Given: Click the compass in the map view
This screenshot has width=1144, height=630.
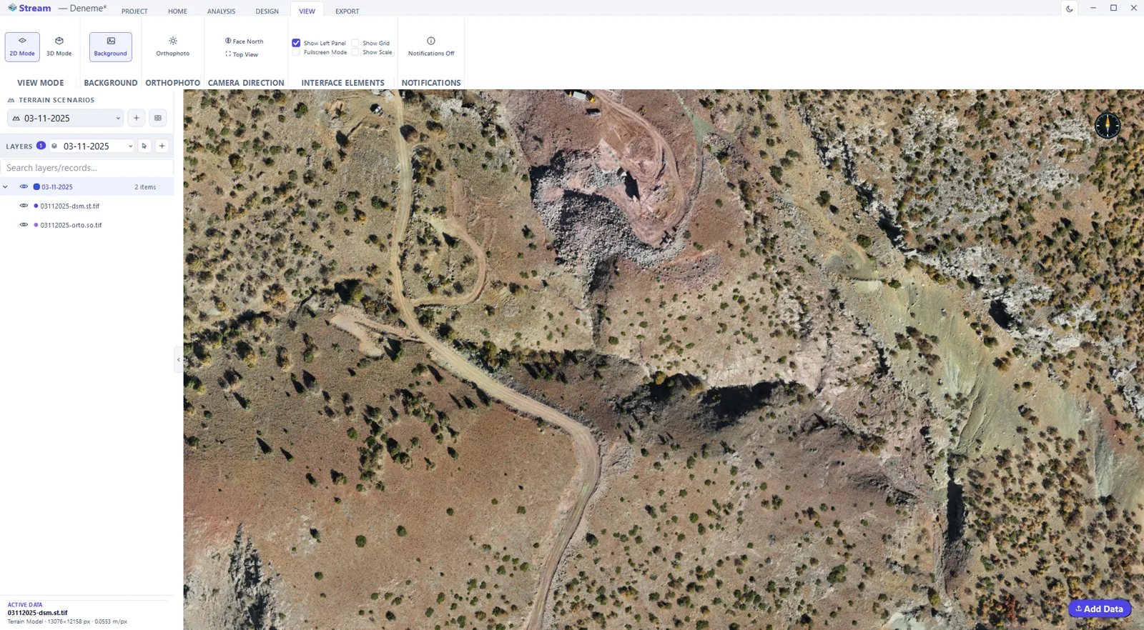Looking at the screenshot, I should 1108,126.
